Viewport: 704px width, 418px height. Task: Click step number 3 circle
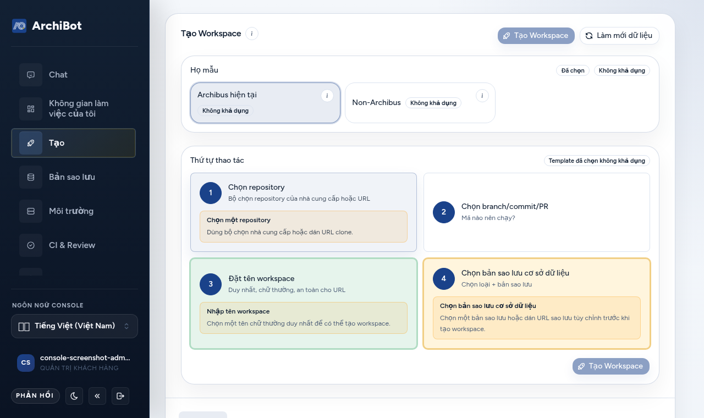pyautogui.click(x=211, y=284)
